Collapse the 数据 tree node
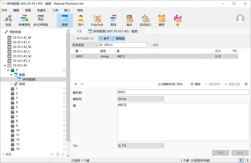 tap(11, 75)
